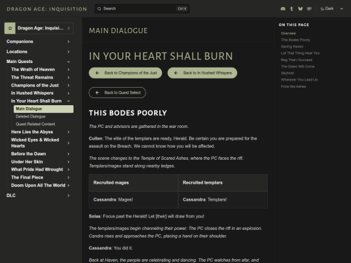
Task: Expand Doom Upon All The World chevron
Action: [x=68, y=185]
